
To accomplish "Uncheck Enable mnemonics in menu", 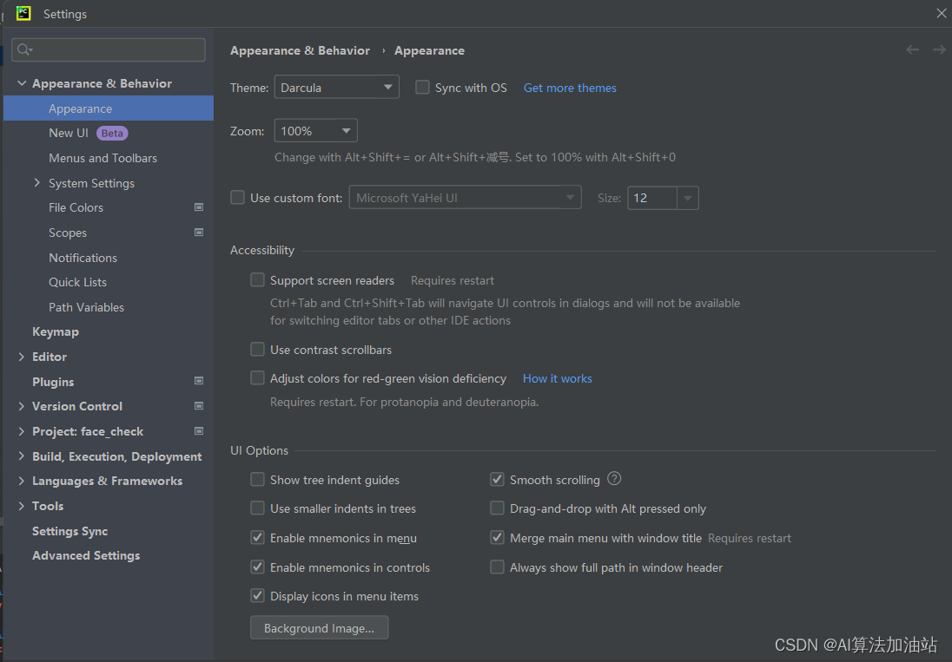I will point(257,538).
